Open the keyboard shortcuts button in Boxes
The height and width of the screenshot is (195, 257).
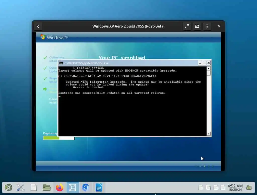point(197,26)
